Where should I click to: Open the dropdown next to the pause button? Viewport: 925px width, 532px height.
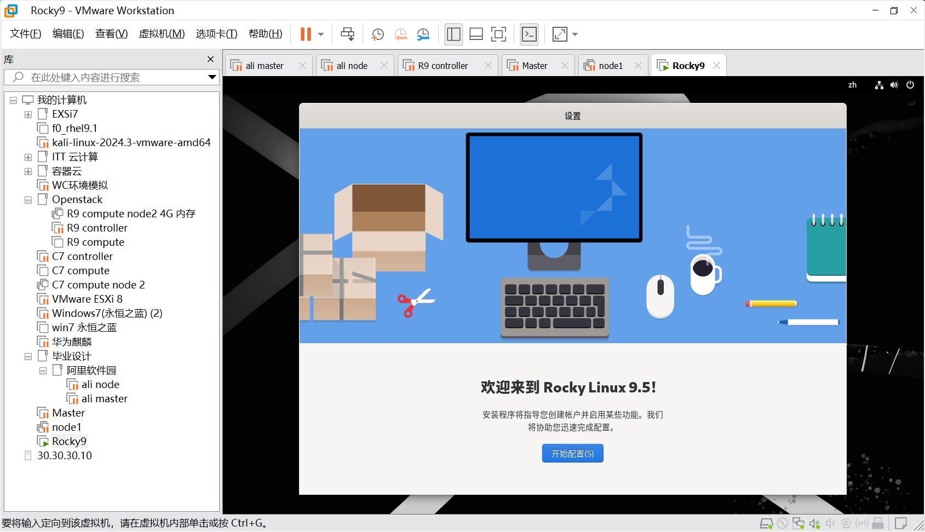[x=321, y=34]
